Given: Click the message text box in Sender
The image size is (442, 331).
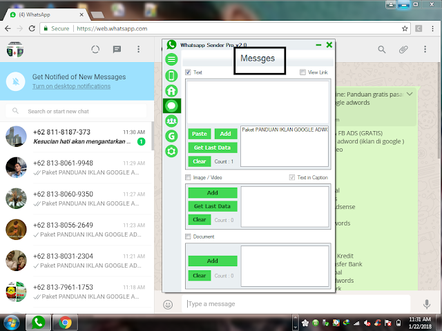Looking at the screenshot, I should point(258,102).
